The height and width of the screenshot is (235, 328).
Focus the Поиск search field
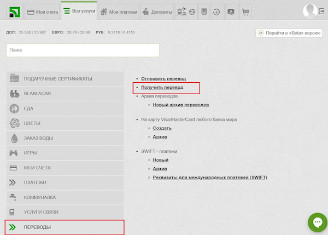tap(83, 50)
